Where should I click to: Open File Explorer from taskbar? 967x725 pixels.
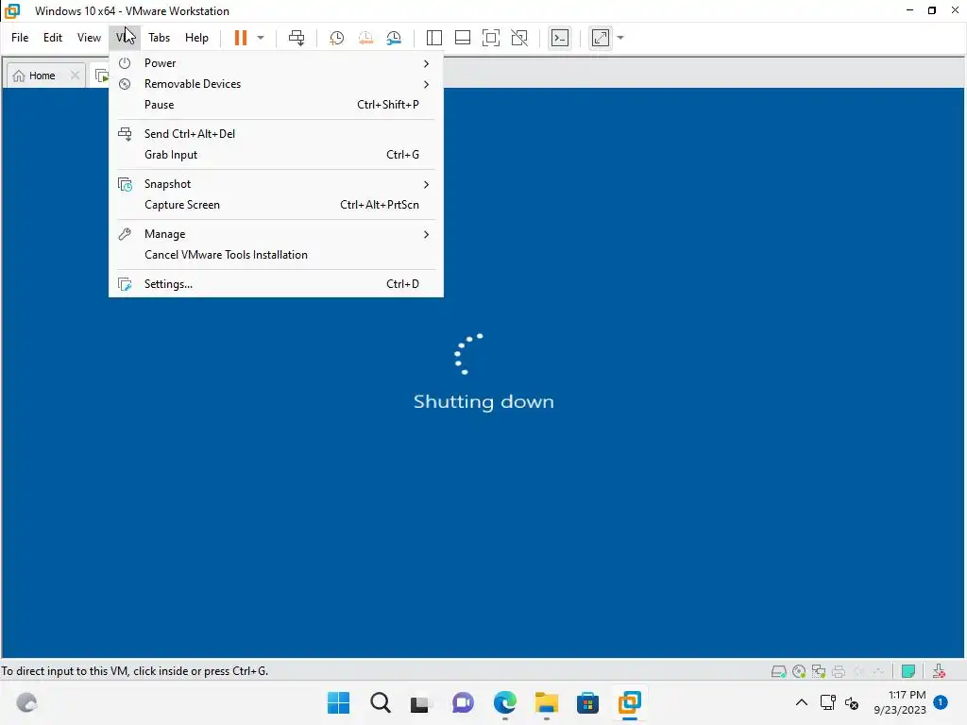547,702
